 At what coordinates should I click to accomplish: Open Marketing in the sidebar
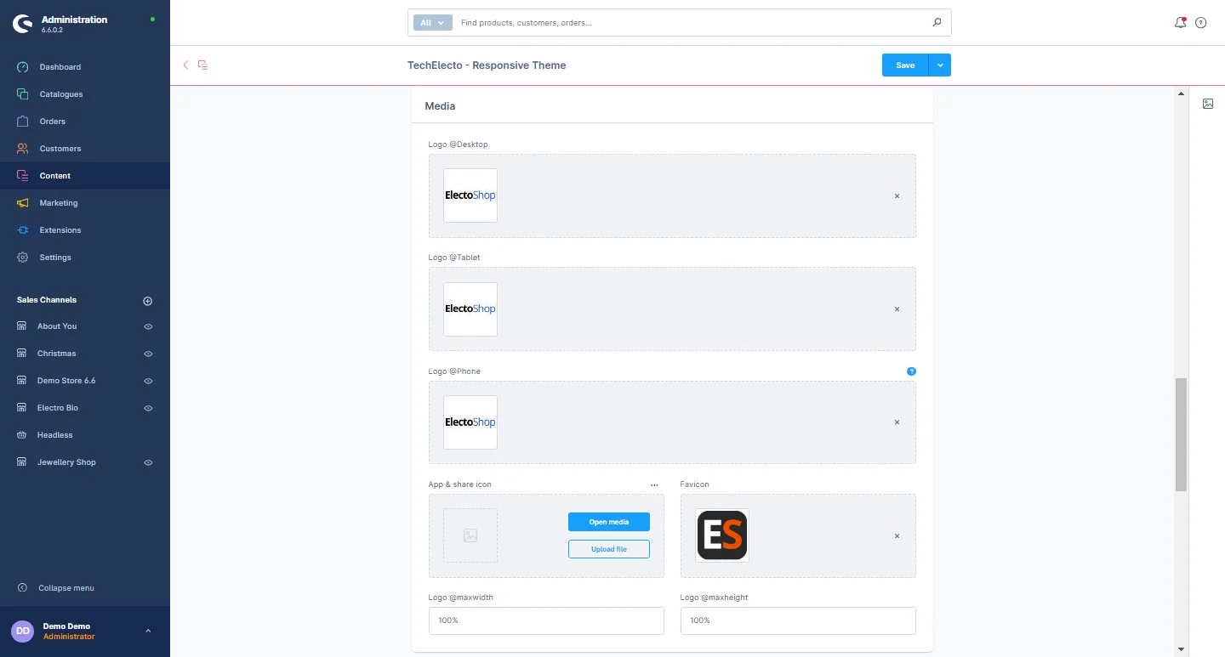[x=59, y=203]
